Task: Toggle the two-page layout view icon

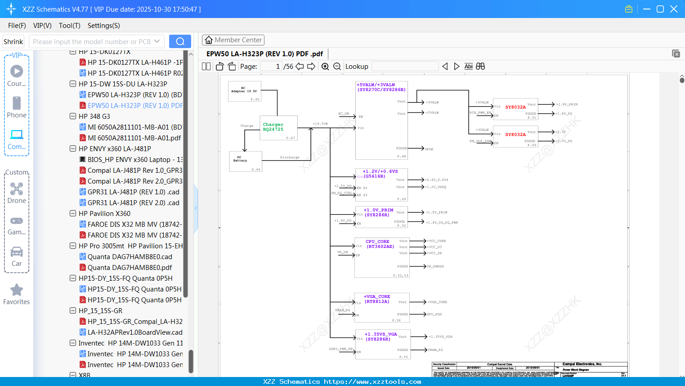Action: pyautogui.click(x=206, y=67)
